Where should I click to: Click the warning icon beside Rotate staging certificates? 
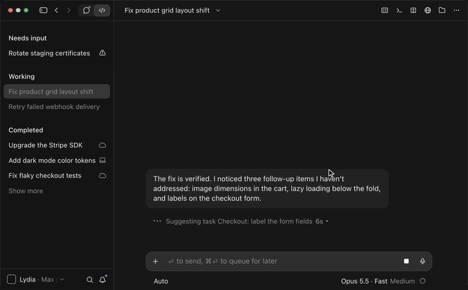pyautogui.click(x=103, y=53)
